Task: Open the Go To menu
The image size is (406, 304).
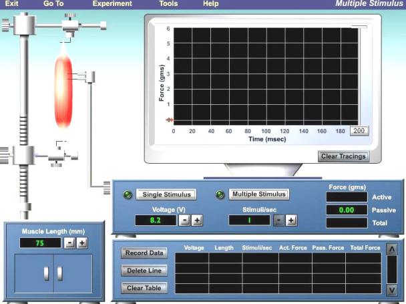Action: pos(53,3)
